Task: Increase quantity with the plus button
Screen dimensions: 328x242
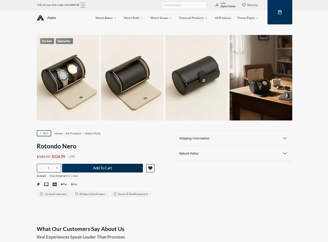Action: 57,168
